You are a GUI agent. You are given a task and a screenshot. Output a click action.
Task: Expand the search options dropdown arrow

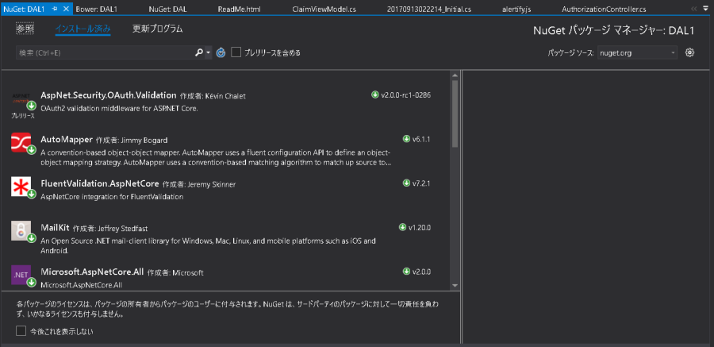point(209,53)
